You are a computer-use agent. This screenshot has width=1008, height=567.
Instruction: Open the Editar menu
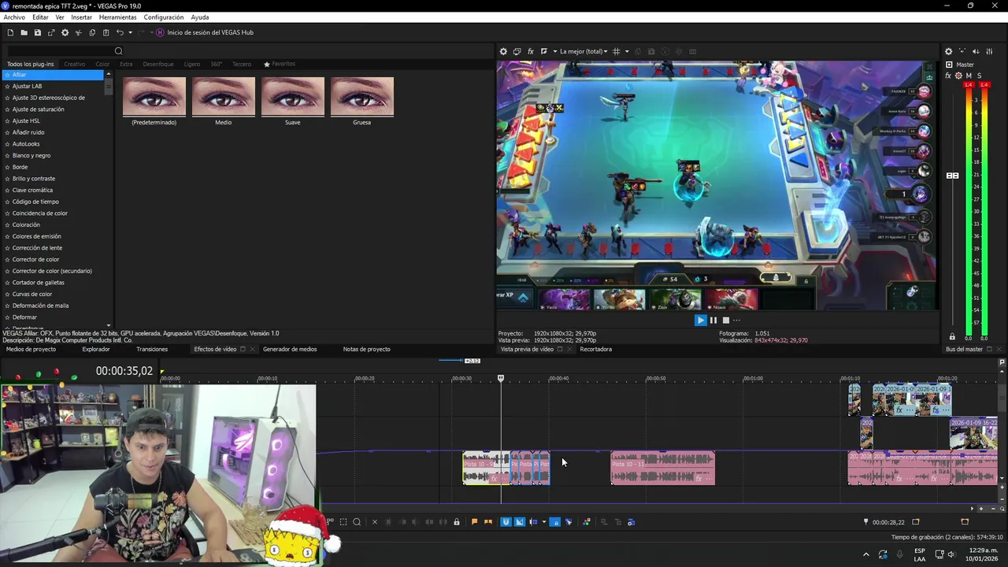point(40,17)
